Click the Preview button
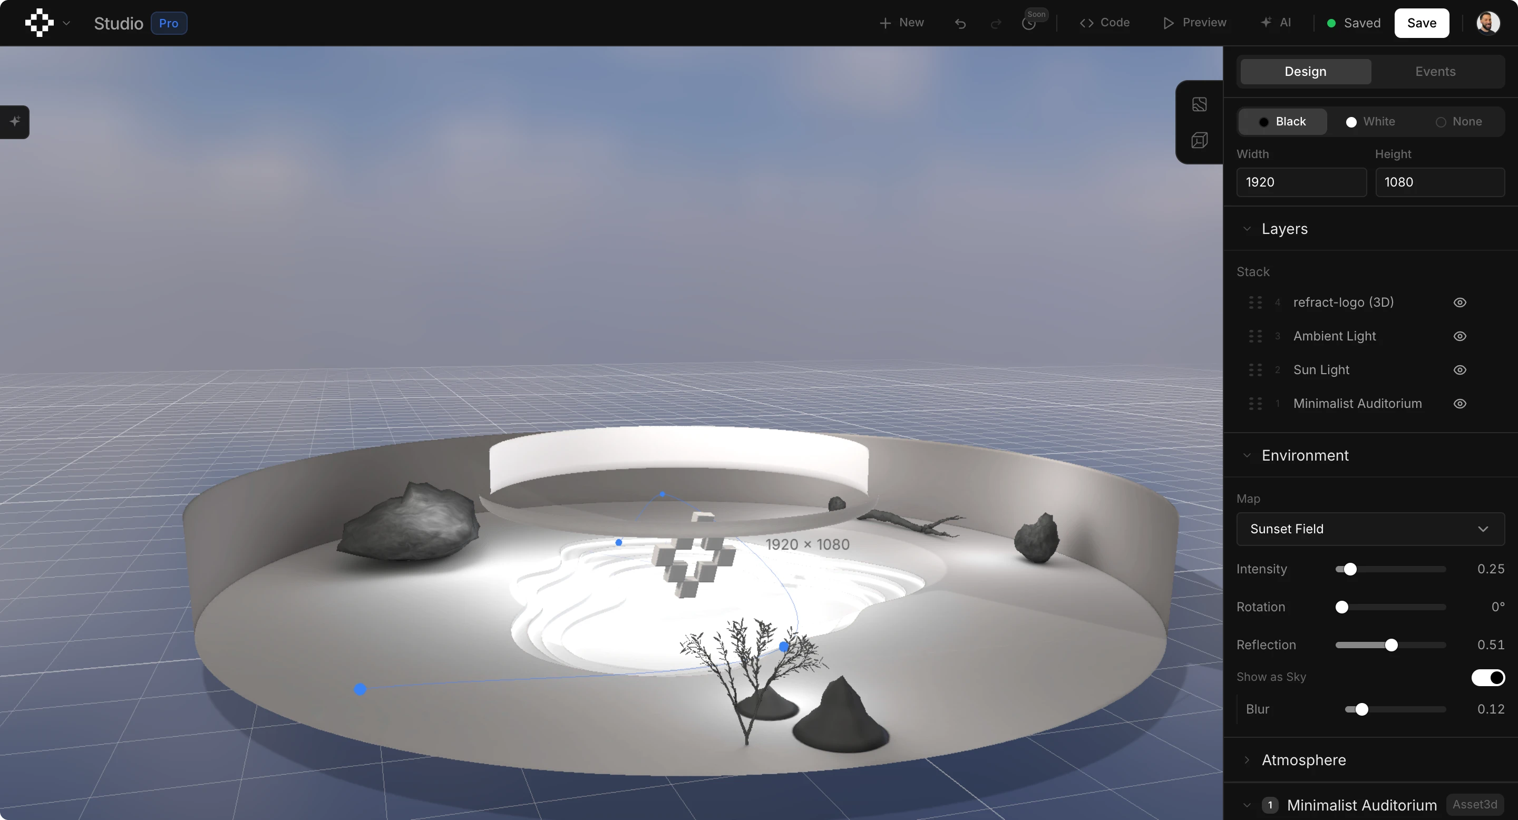1518x820 pixels. (1194, 23)
